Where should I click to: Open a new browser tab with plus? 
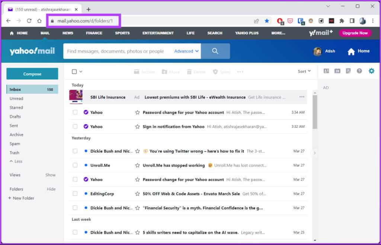(89, 9)
